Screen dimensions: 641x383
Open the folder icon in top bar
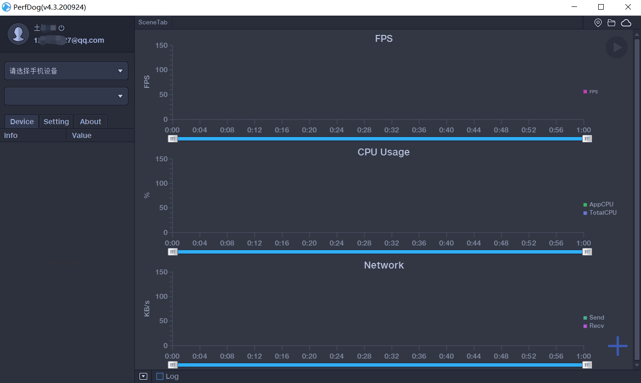click(x=612, y=23)
